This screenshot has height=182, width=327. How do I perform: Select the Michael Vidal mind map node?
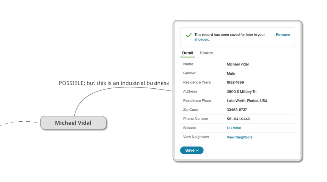coord(73,123)
